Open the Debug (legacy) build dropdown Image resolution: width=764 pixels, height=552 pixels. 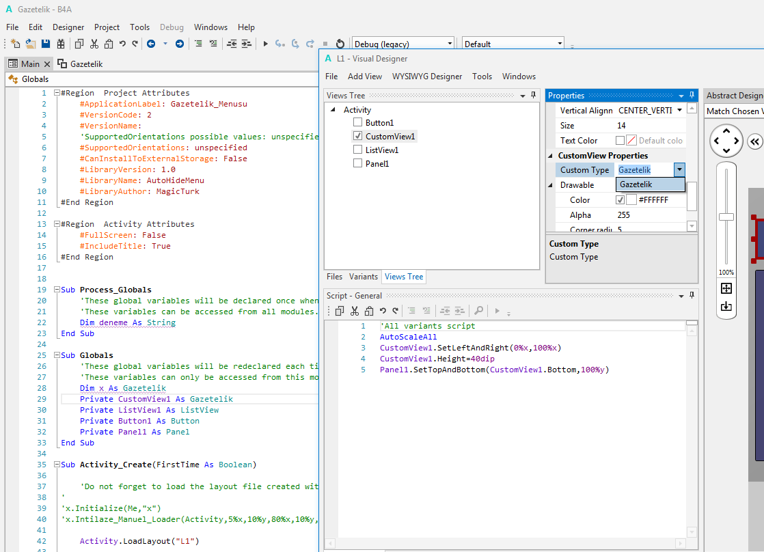[x=450, y=44]
